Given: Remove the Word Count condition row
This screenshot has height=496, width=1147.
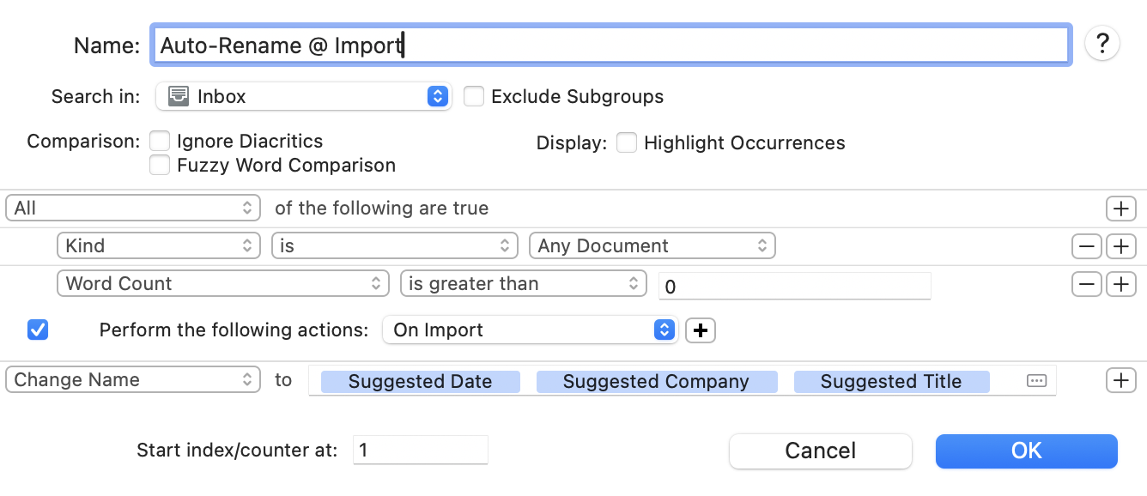Looking at the screenshot, I should click(x=1086, y=284).
